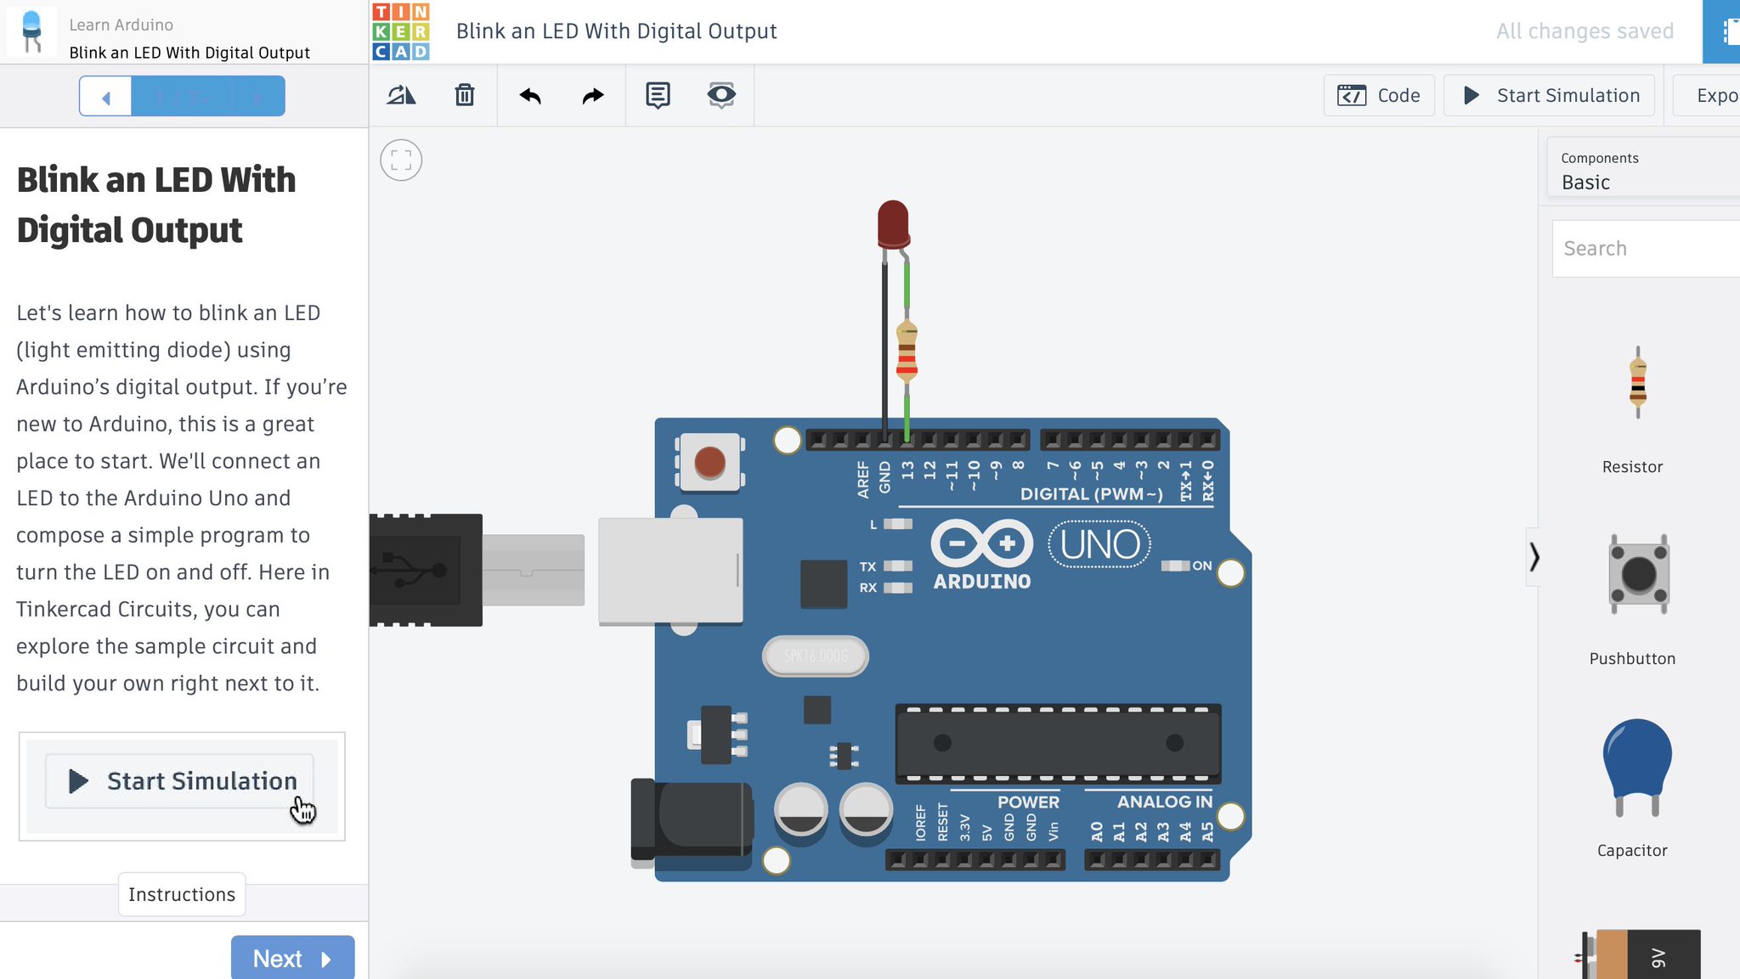Open the notes tool icon
Screen dimensions: 1740x979
click(658, 95)
